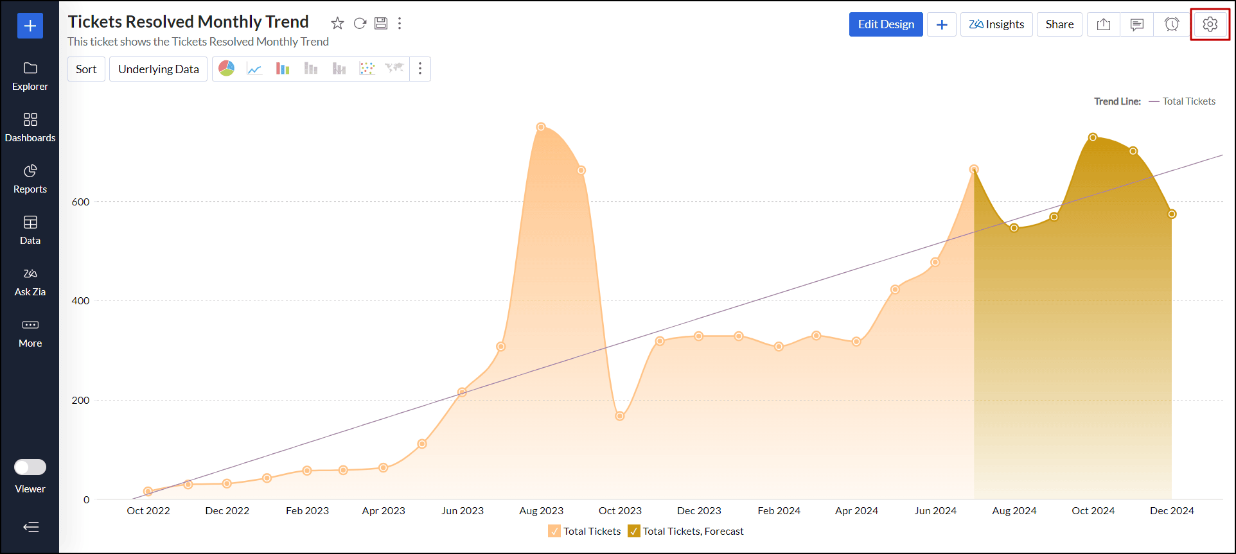Viewport: 1236px width, 554px height.
Task: Click the Edit Design button
Action: (885, 24)
